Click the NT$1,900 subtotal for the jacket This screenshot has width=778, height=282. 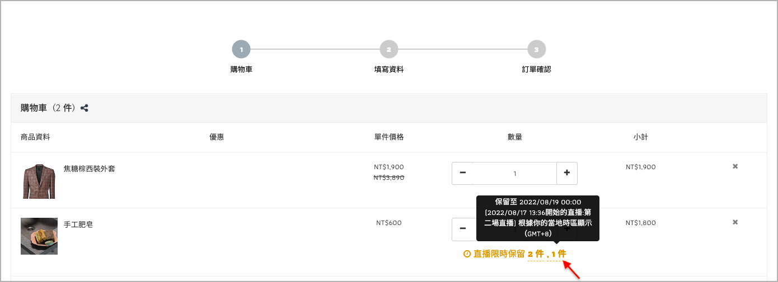[641, 167]
